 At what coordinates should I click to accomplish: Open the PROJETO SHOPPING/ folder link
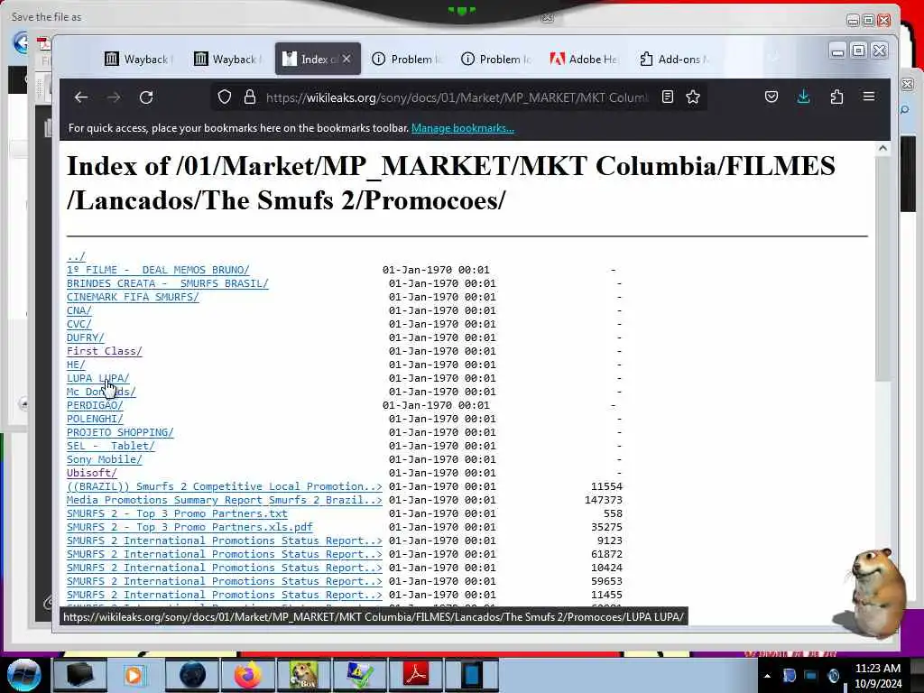pyautogui.click(x=120, y=432)
